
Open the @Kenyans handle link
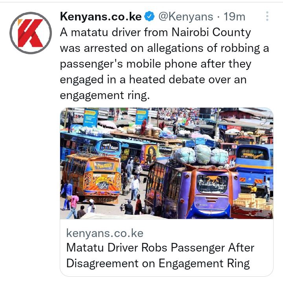(x=186, y=17)
